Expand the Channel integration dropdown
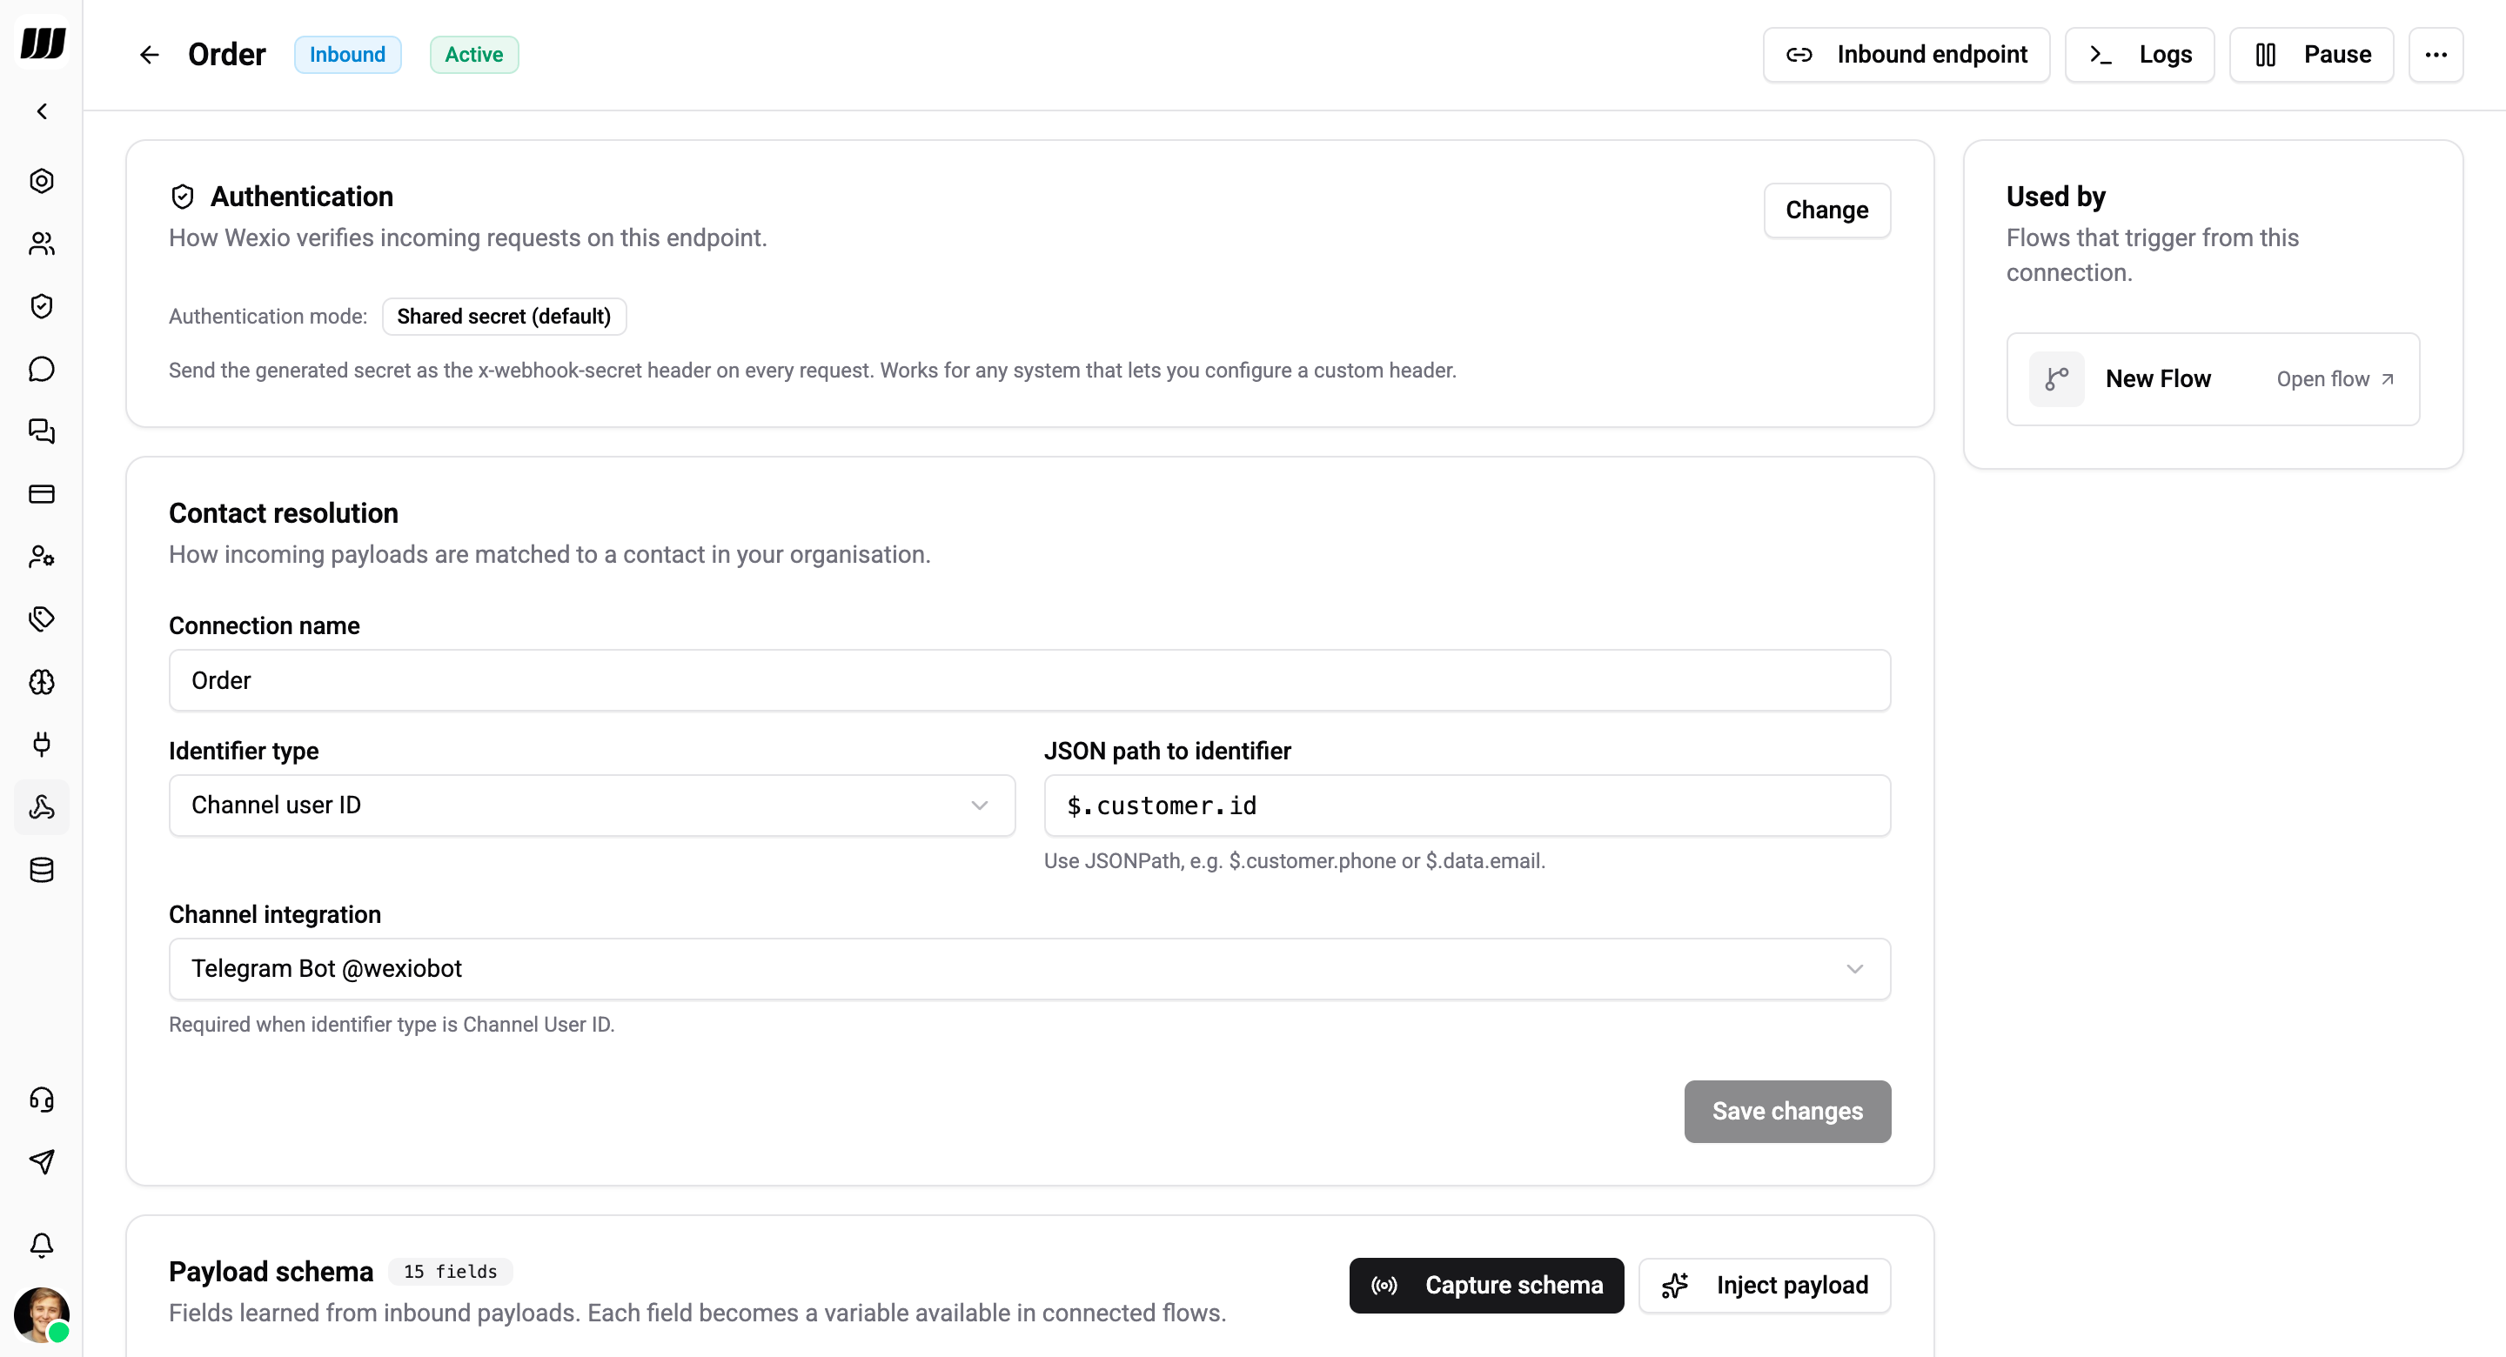This screenshot has width=2506, height=1357. (1029, 969)
